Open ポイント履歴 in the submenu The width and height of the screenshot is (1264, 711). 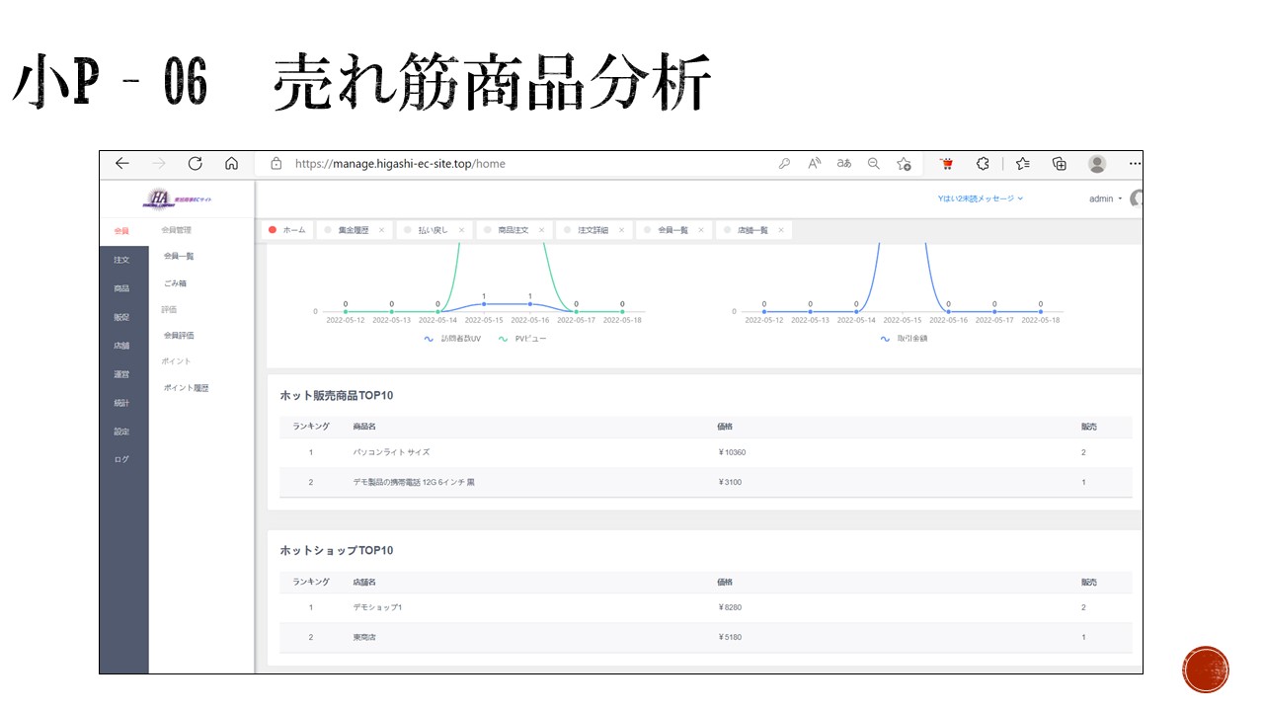pos(186,388)
